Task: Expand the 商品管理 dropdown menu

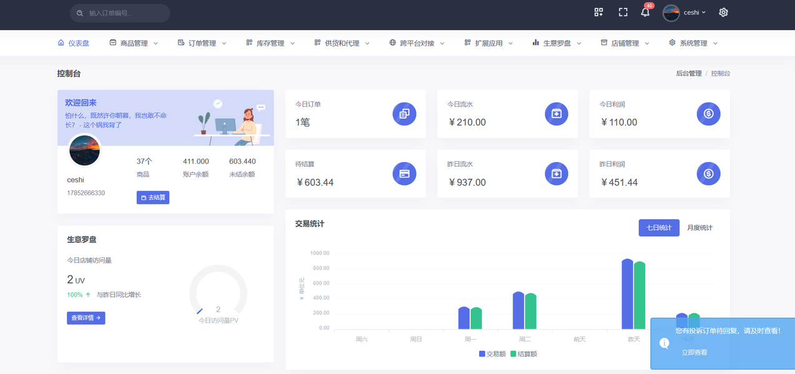Action: point(134,43)
